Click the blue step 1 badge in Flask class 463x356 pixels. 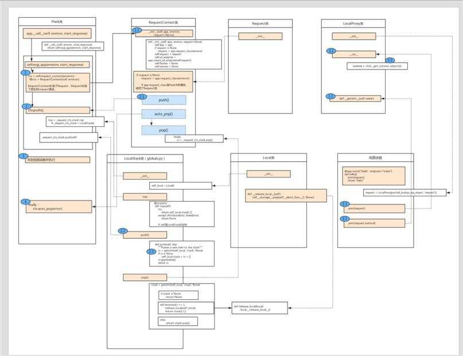pos(25,72)
